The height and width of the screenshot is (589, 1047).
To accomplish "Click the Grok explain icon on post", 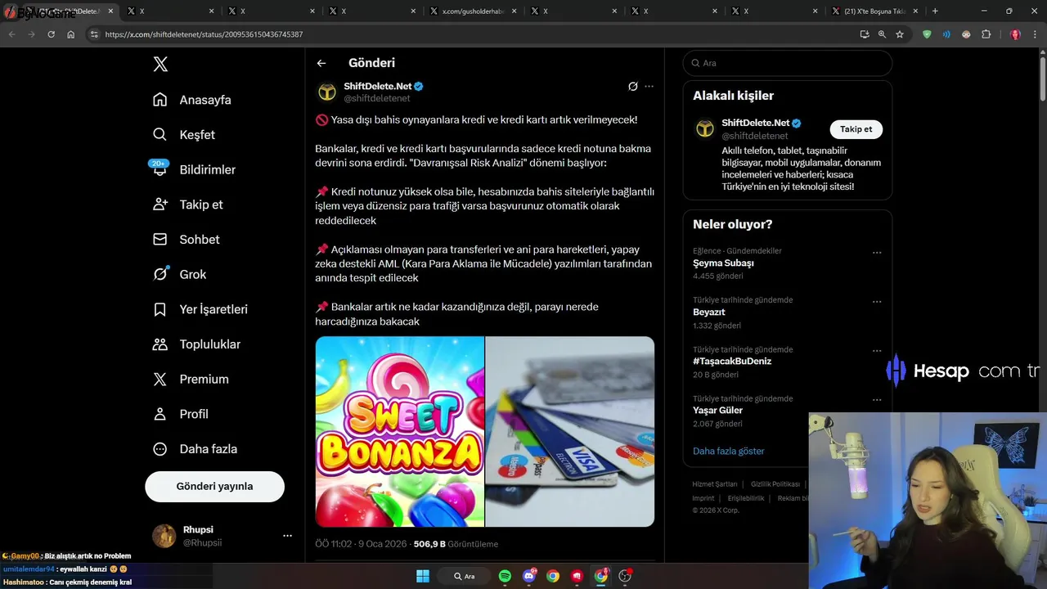I will tap(632, 86).
